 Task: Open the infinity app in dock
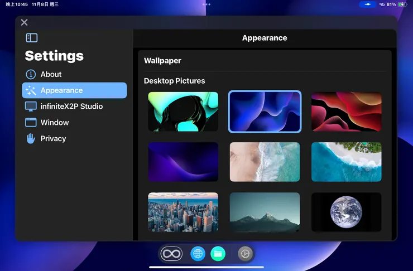[171, 254]
